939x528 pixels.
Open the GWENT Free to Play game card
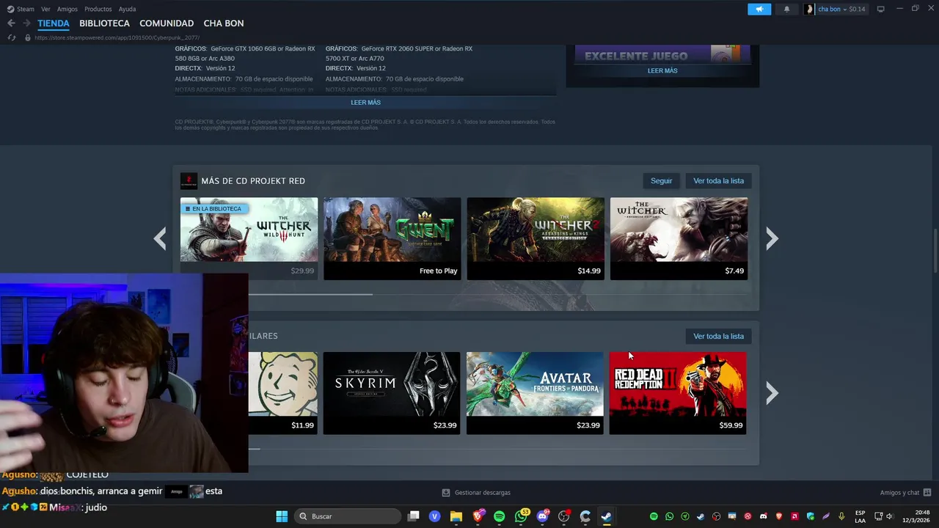(x=392, y=238)
